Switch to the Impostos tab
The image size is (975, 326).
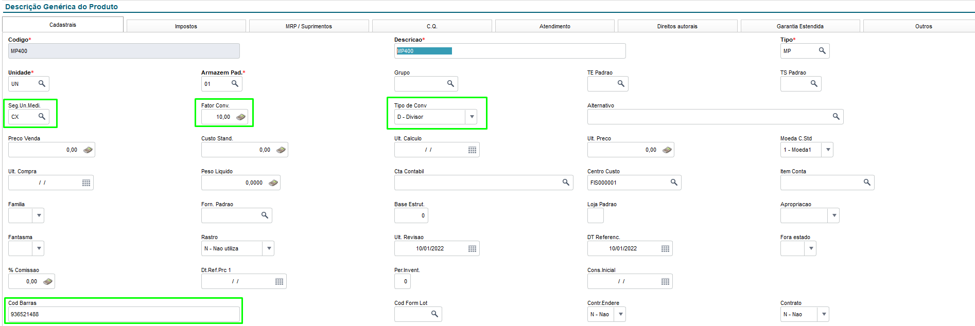point(186,26)
